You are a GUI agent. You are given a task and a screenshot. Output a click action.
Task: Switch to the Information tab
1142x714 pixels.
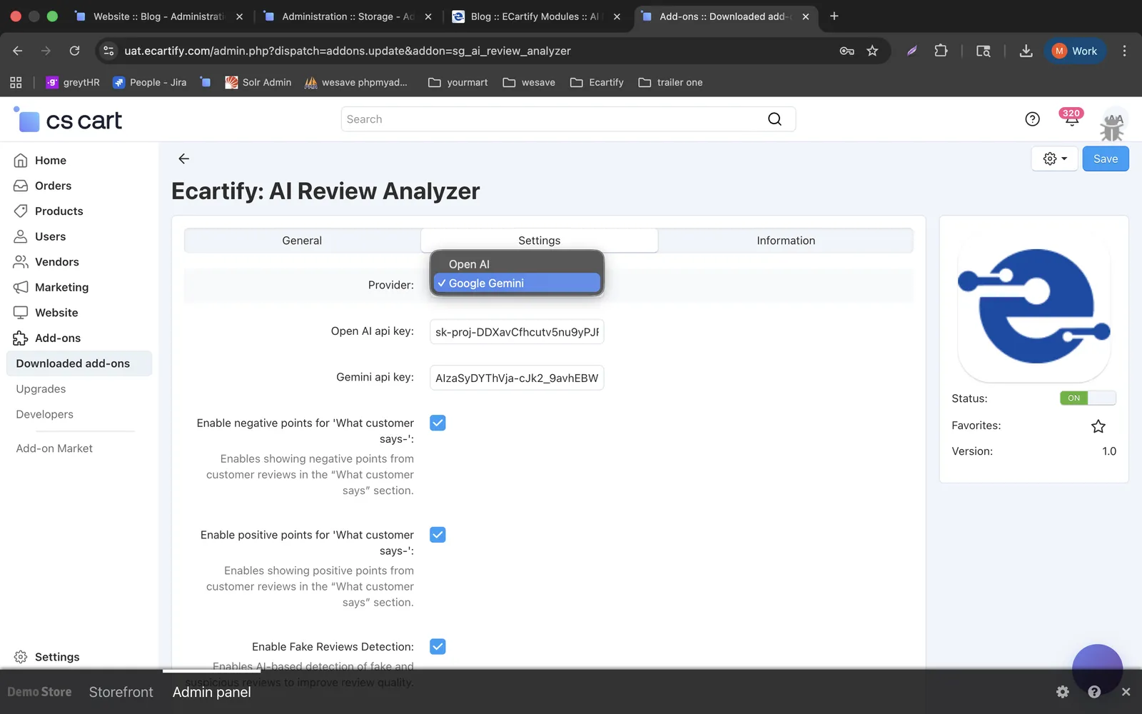point(786,241)
